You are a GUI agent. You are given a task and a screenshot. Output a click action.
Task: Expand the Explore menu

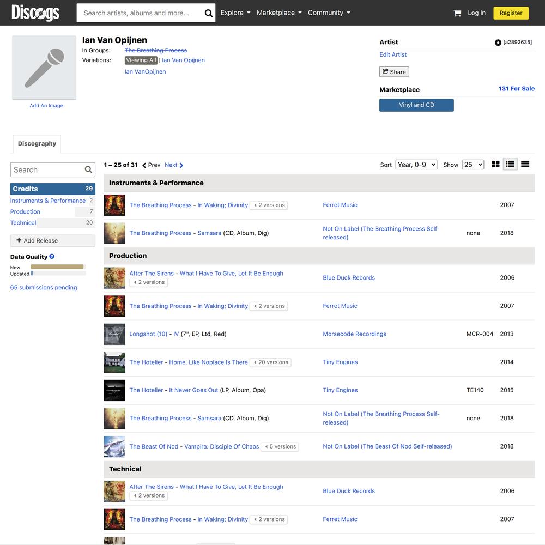pos(235,13)
